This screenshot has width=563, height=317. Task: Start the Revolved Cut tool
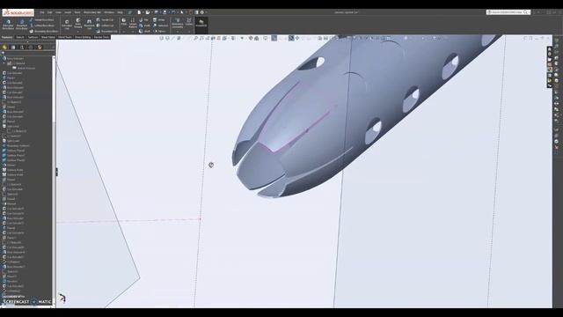click(89, 24)
